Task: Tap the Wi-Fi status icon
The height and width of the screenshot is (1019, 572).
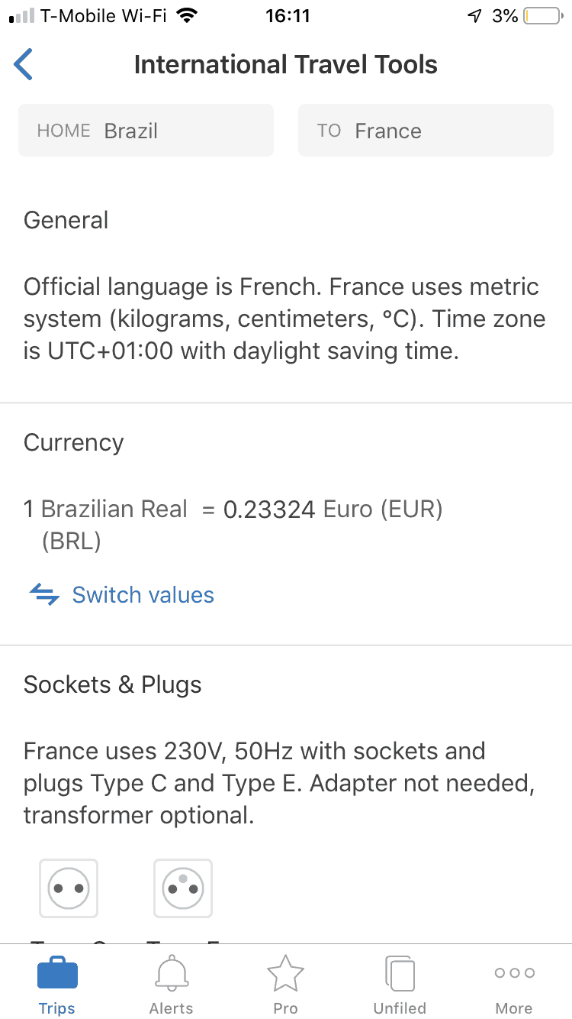Action: [x=185, y=16]
